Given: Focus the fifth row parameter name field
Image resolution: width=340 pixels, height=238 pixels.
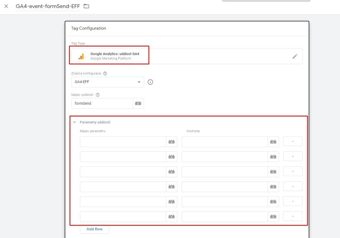Looking at the screenshot, I should click(x=123, y=201).
